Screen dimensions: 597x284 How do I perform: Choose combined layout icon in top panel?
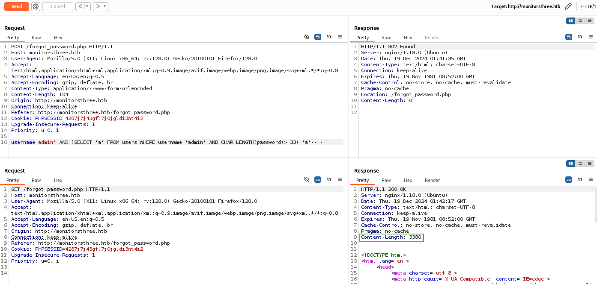[x=590, y=21]
